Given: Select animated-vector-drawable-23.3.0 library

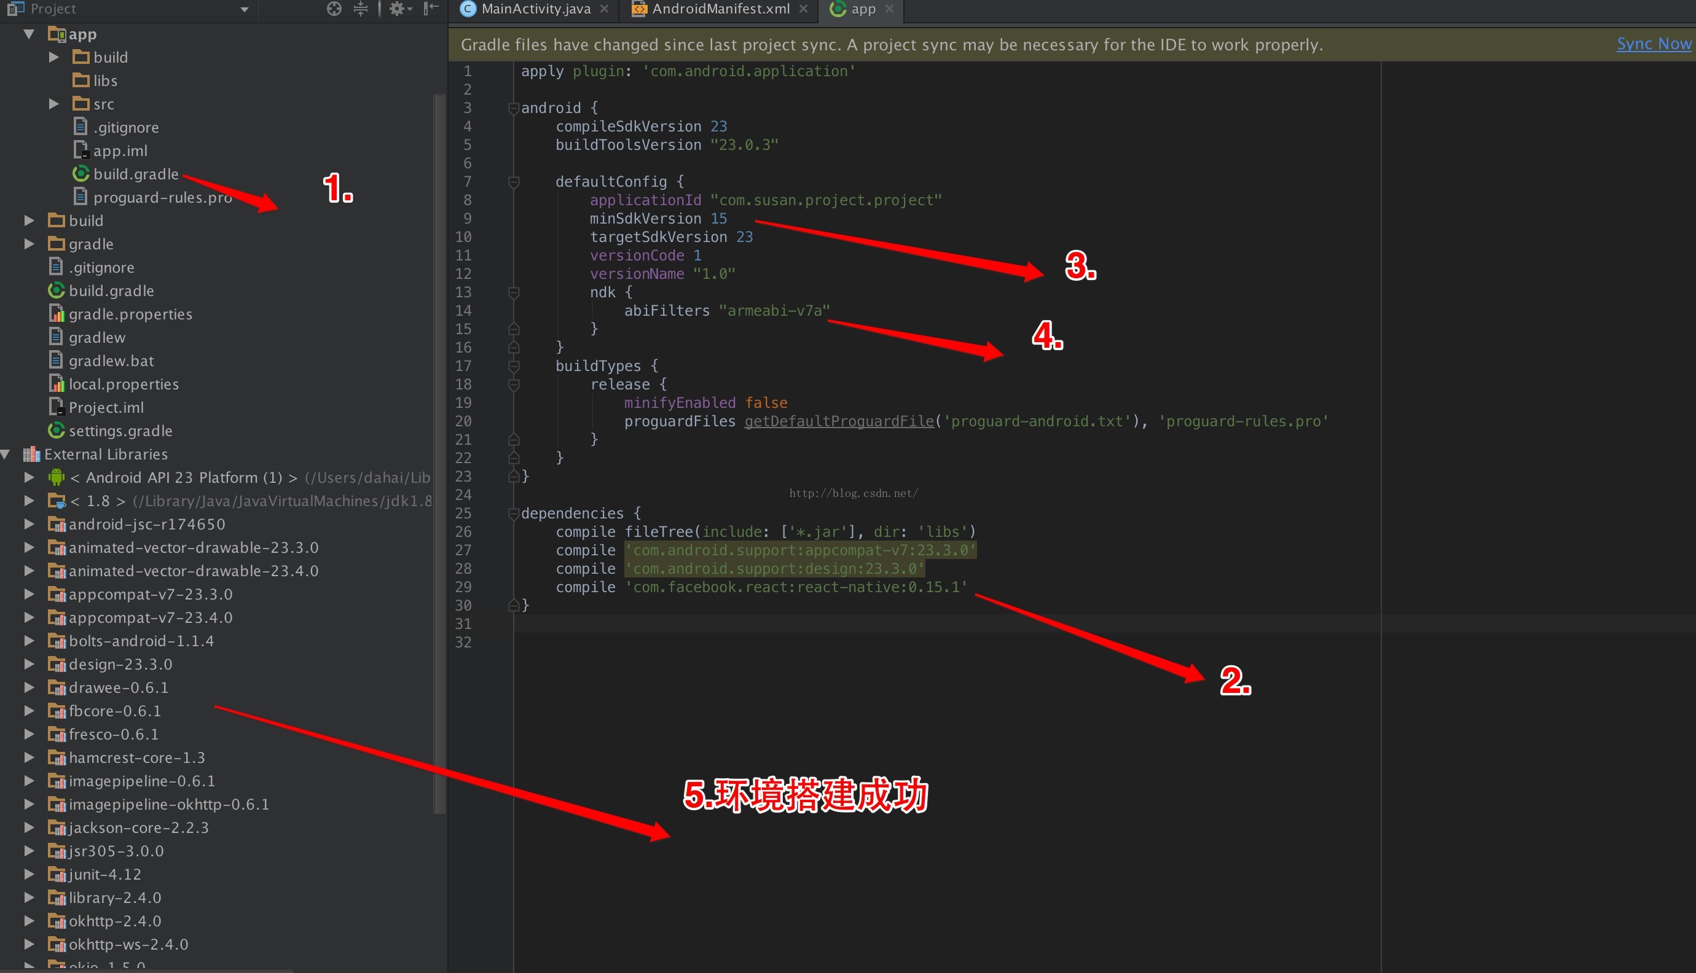Looking at the screenshot, I should (x=193, y=548).
